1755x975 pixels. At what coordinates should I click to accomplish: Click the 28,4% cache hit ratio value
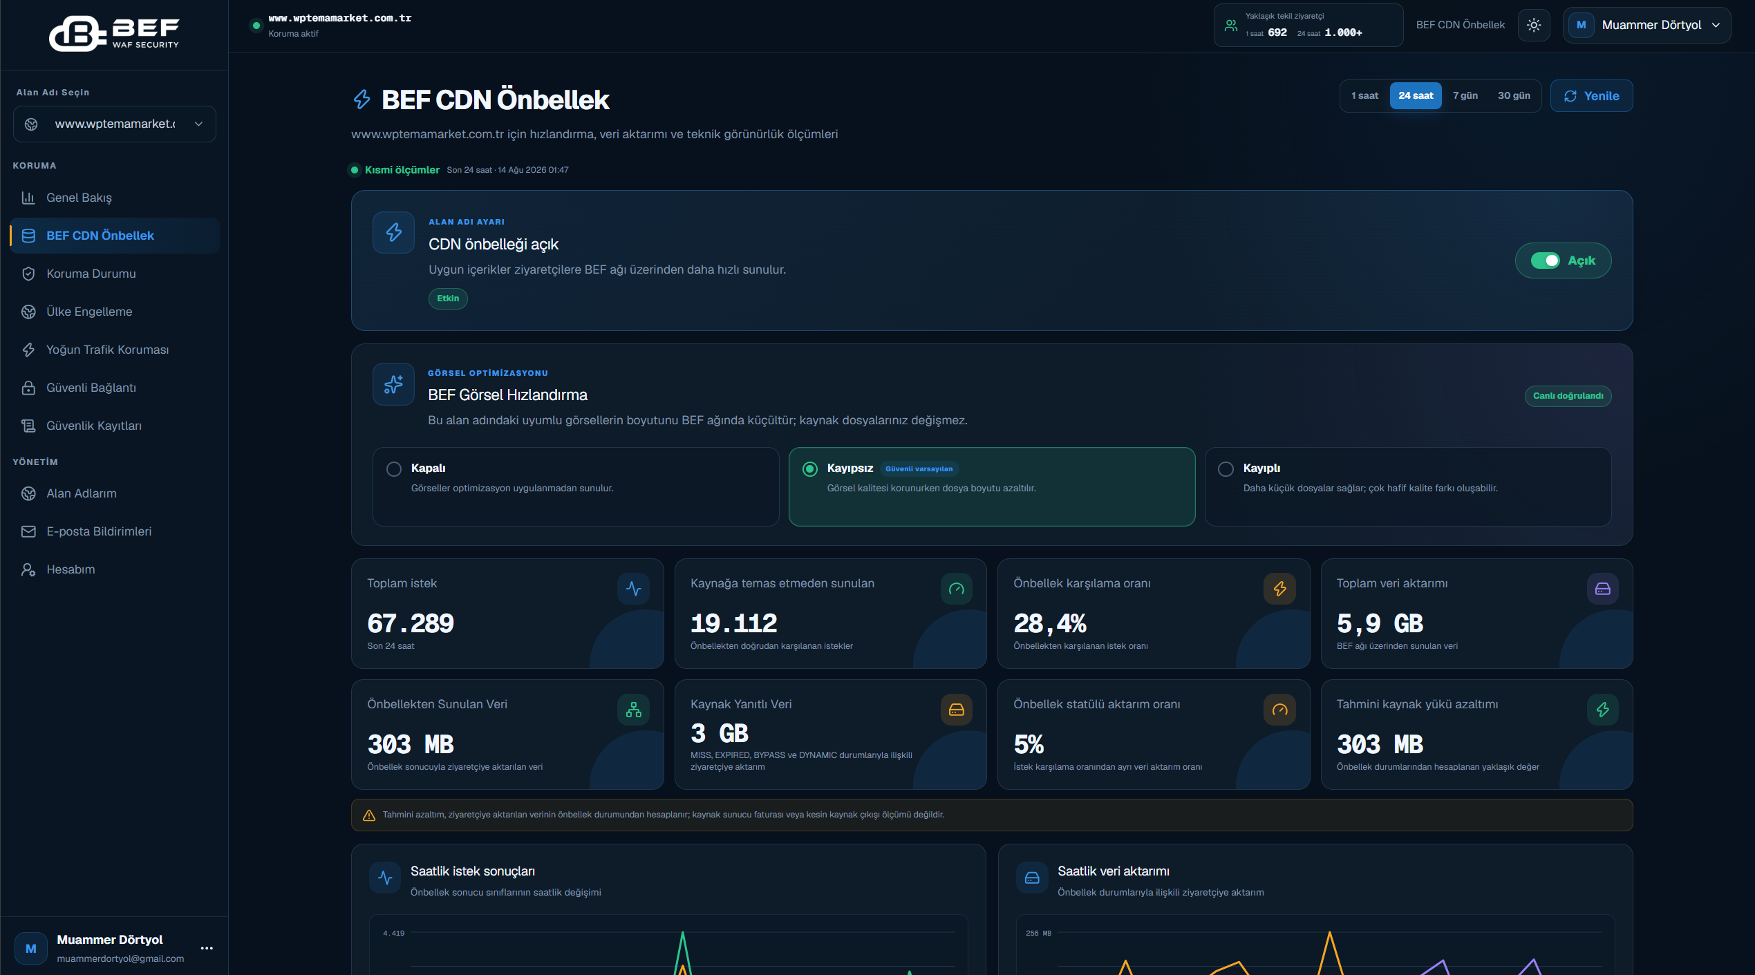coord(1050,623)
